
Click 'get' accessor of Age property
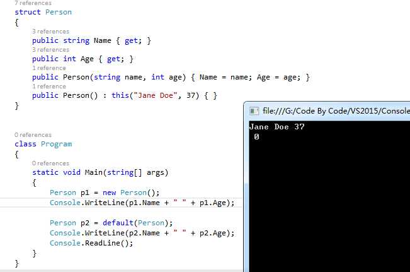pyautogui.click(x=113, y=59)
